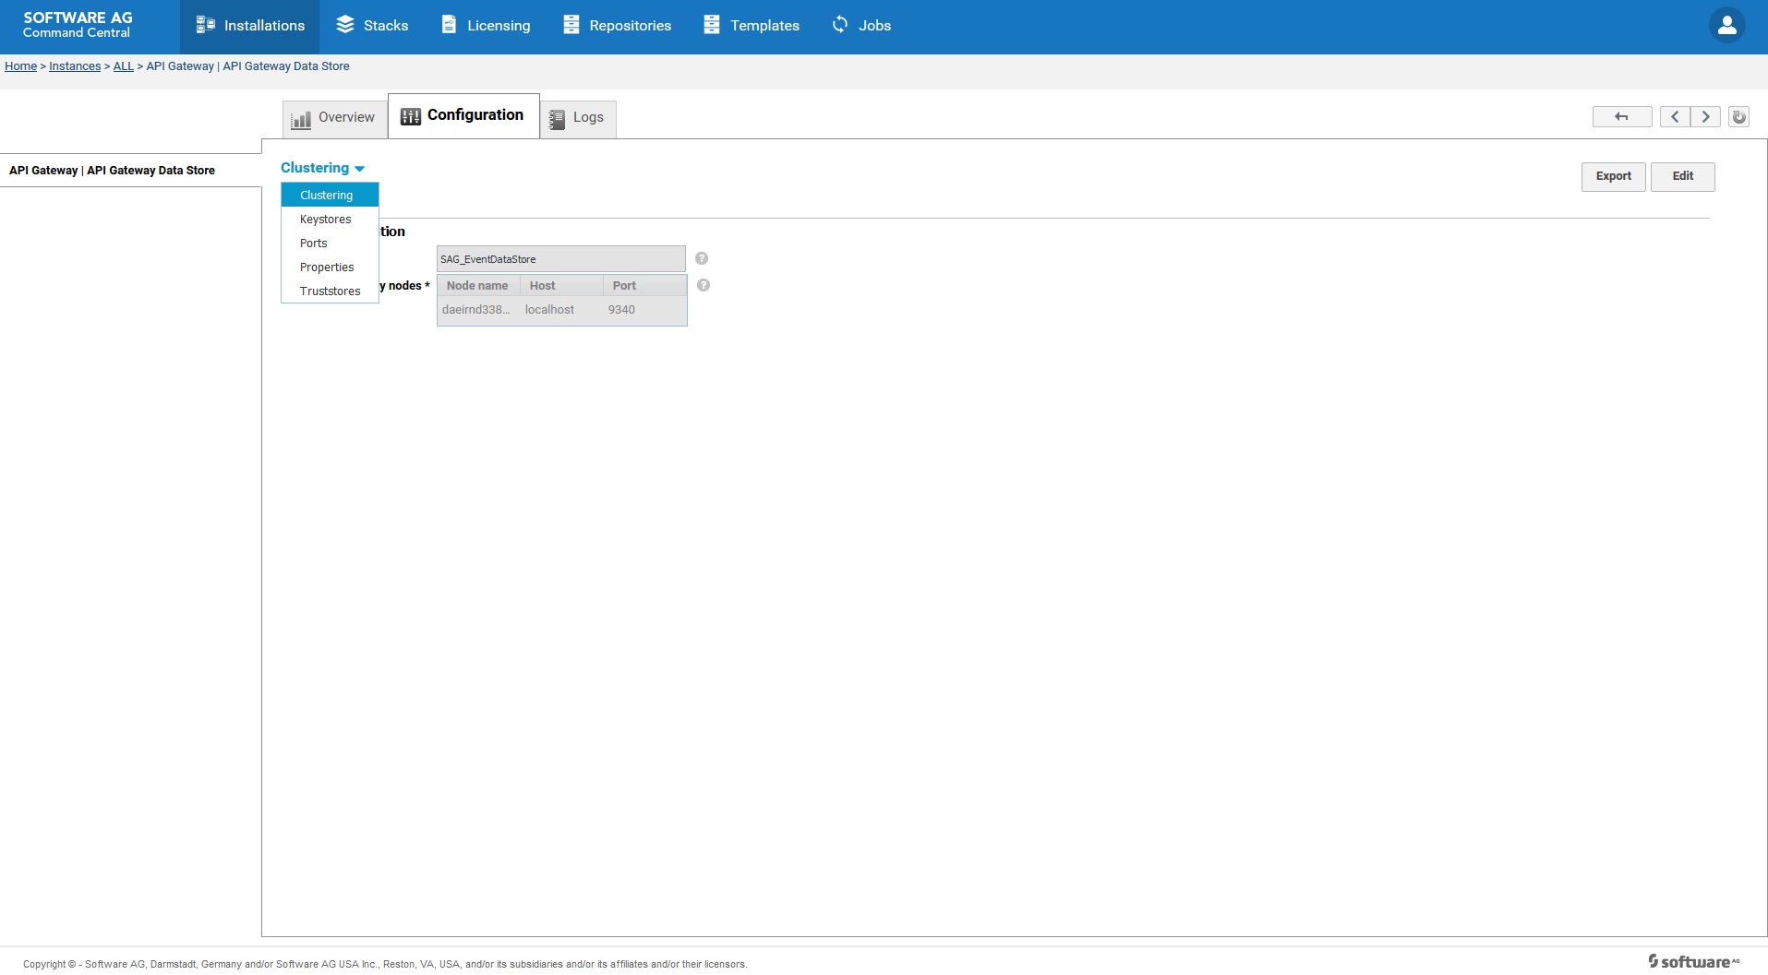Select Clustering in the dropdown list
Viewport: 1768px width, 975px height.
pyautogui.click(x=330, y=195)
